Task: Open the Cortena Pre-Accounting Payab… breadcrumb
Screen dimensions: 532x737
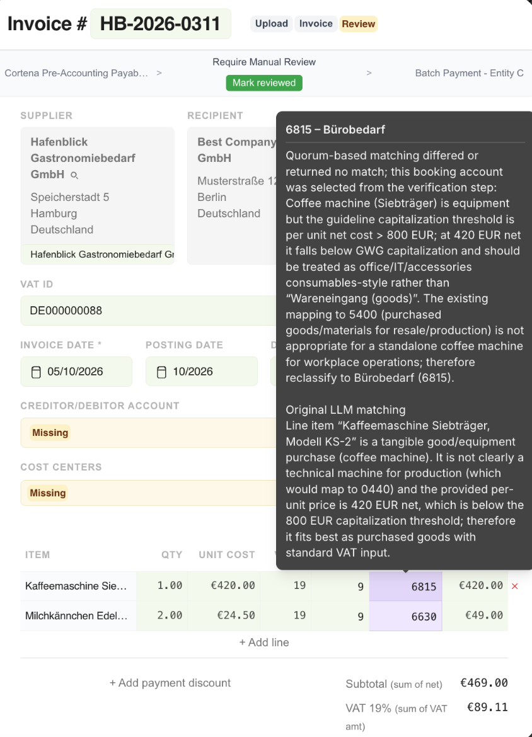Action: 76,73
